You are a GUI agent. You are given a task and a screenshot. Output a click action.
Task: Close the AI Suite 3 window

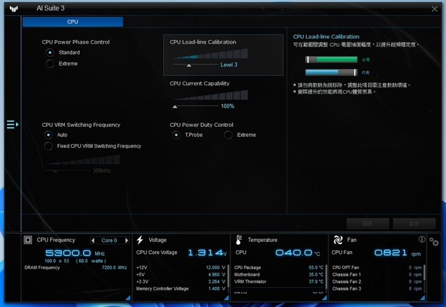(x=434, y=9)
